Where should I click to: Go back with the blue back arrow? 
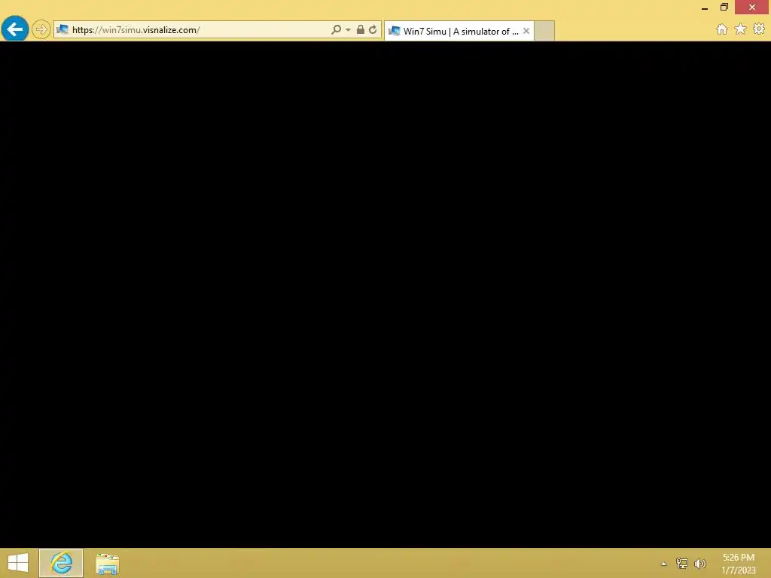pyautogui.click(x=15, y=29)
